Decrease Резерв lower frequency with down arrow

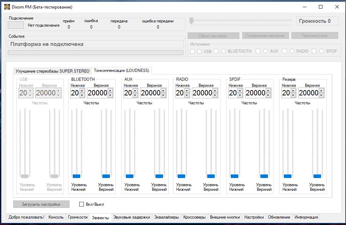(294, 95)
